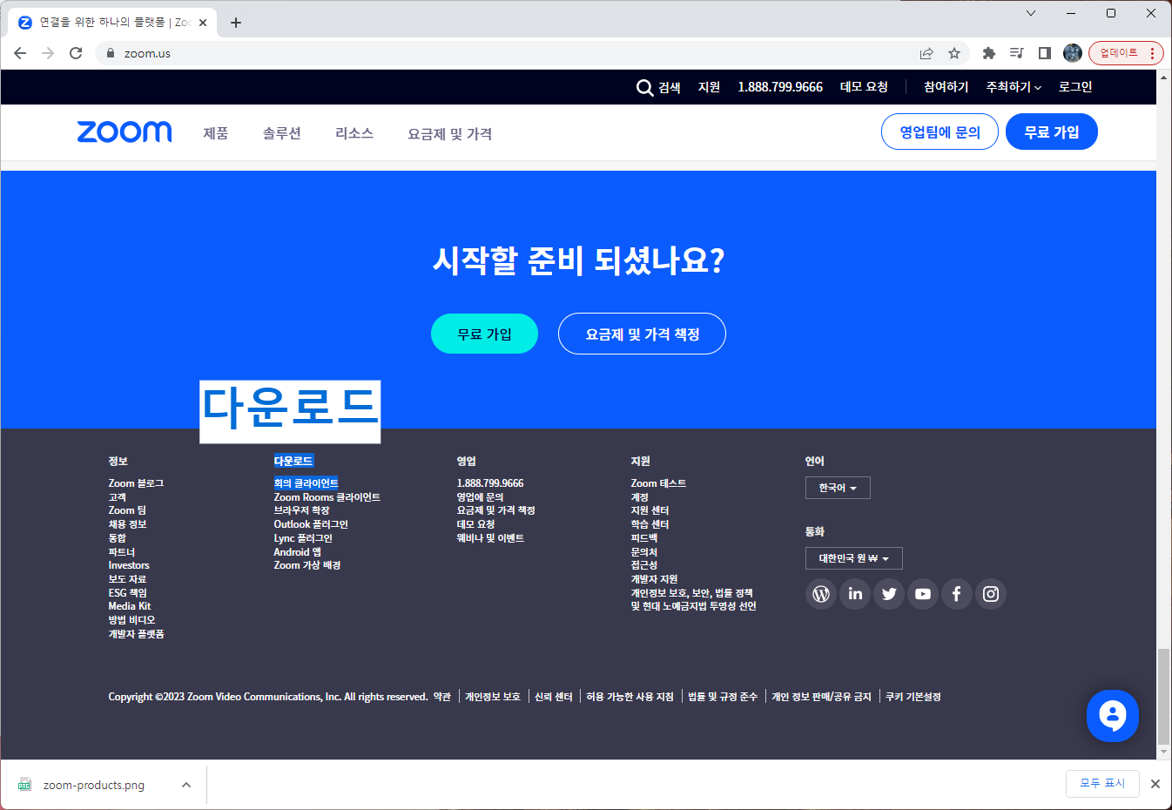1172x810 pixels.
Task: Toggle the browser side panel icon
Action: click(1045, 53)
